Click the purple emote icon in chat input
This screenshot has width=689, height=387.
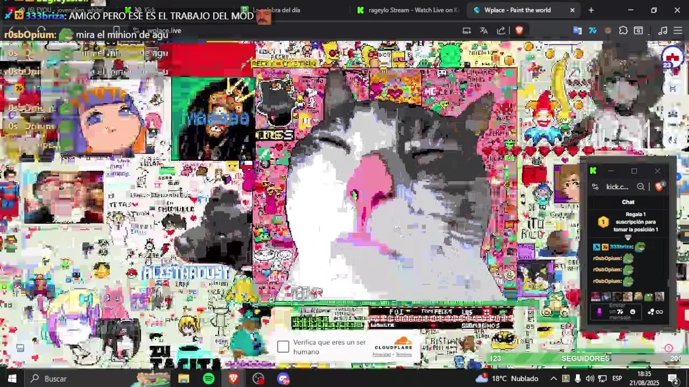point(600,312)
